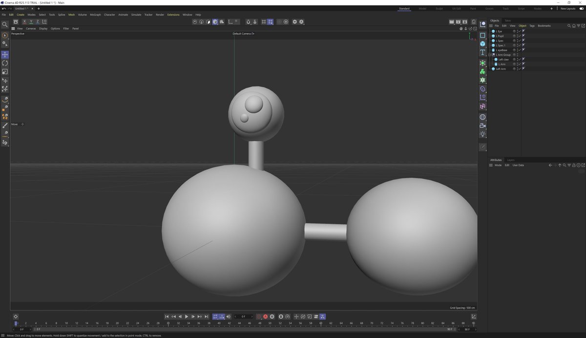Collapse the L Arm Group tree node
586x338 pixels.
(490, 55)
